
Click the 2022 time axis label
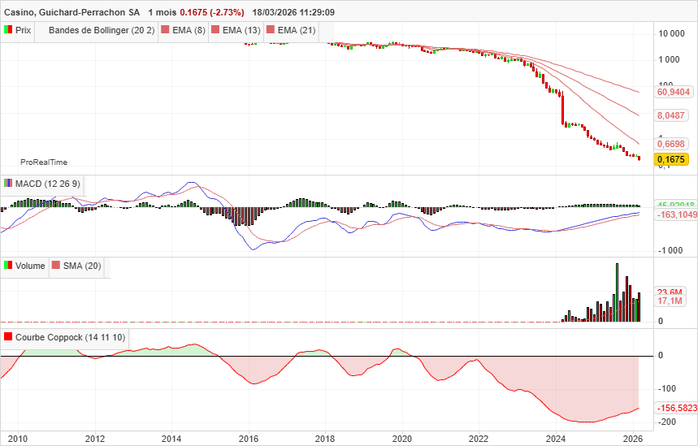[479, 439]
